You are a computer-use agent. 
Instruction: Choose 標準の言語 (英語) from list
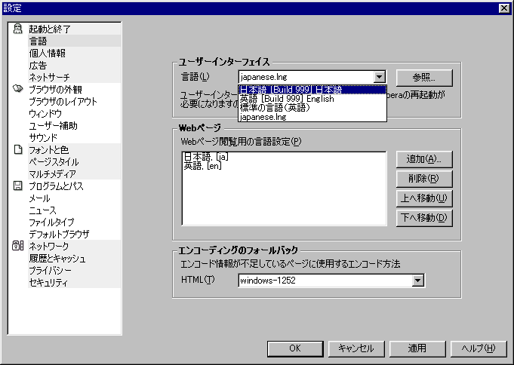tap(274, 108)
